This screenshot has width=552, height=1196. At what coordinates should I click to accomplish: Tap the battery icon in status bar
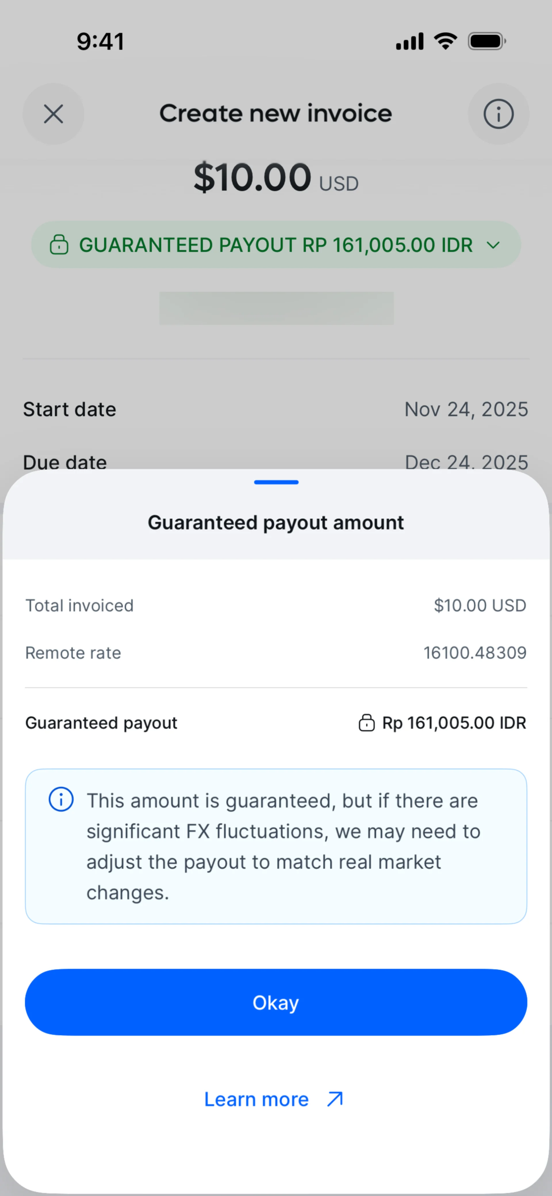[486, 41]
